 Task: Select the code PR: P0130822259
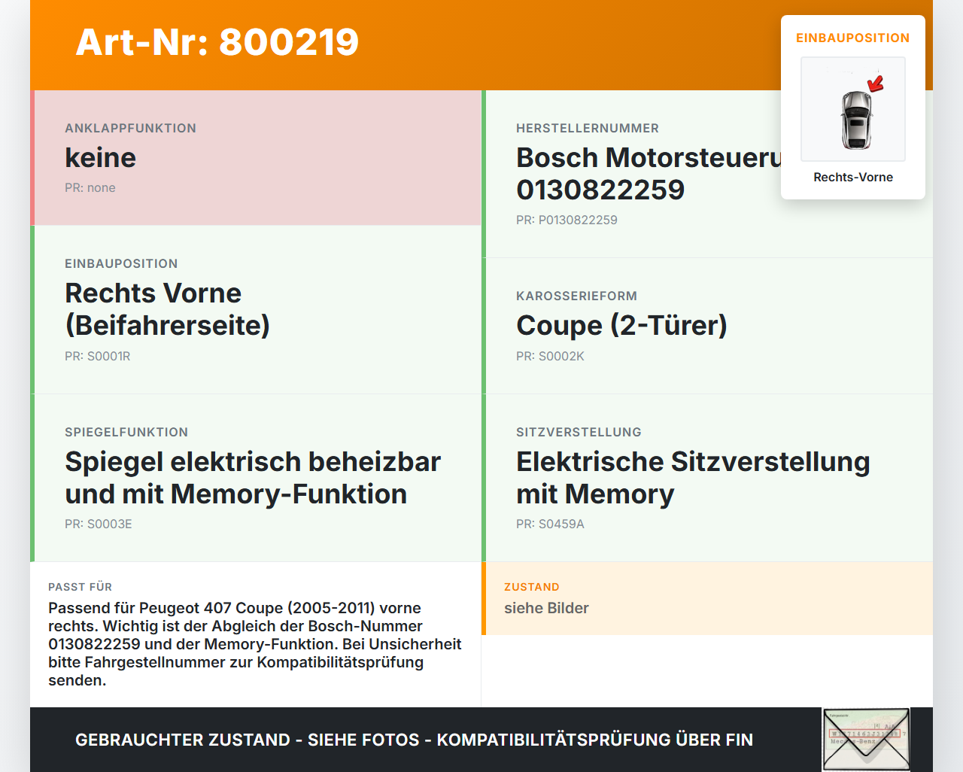pyautogui.click(x=567, y=220)
